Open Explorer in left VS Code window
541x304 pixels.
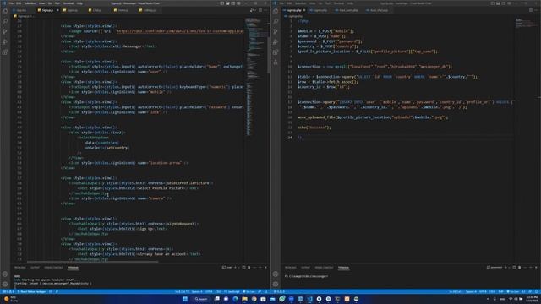point(5,11)
